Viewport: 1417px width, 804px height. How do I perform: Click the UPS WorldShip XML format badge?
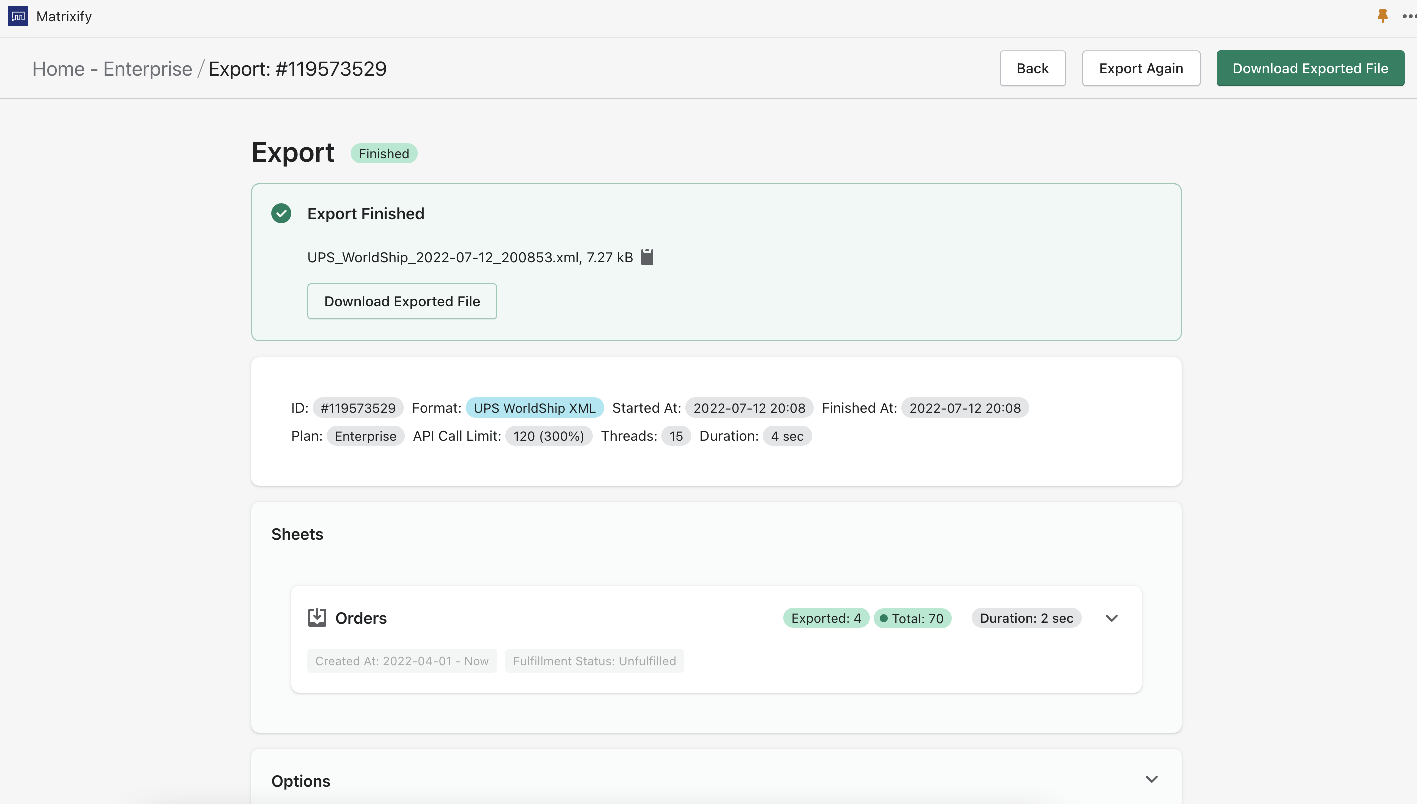[x=535, y=408]
